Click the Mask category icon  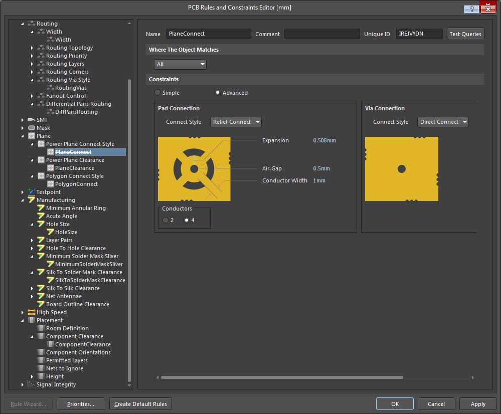click(32, 128)
